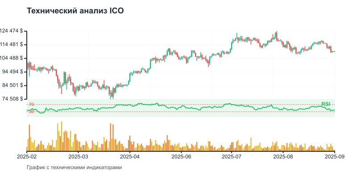Select the 2025-06 date tick label
Viewport: 357px width, 178px height.
click(181, 157)
